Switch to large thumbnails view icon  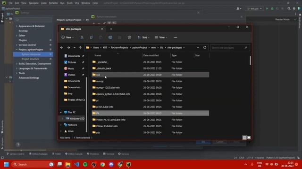click(249, 138)
